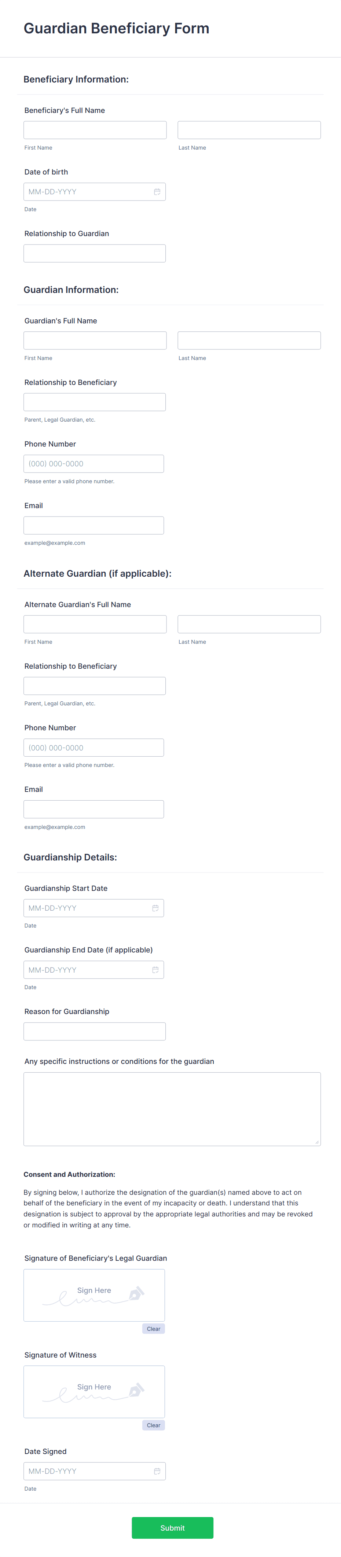Click the Guardian's Phone Number field
The image size is (341, 1557).
pyautogui.click(x=94, y=463)
